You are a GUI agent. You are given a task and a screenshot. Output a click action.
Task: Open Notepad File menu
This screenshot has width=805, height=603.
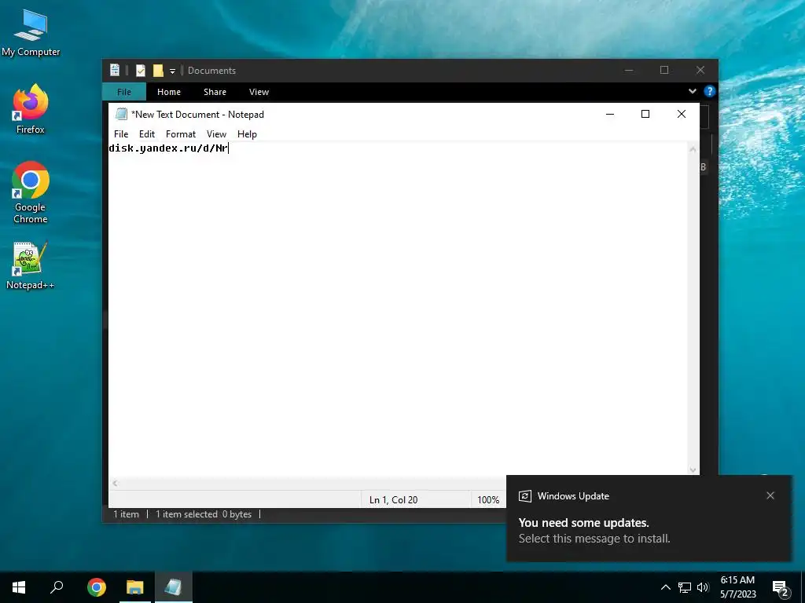[121, 133]
